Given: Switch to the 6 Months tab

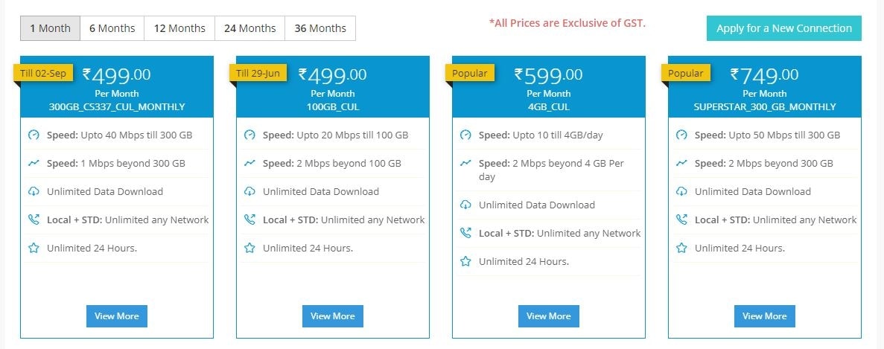Looking at the screenshot, I should 112,28.
